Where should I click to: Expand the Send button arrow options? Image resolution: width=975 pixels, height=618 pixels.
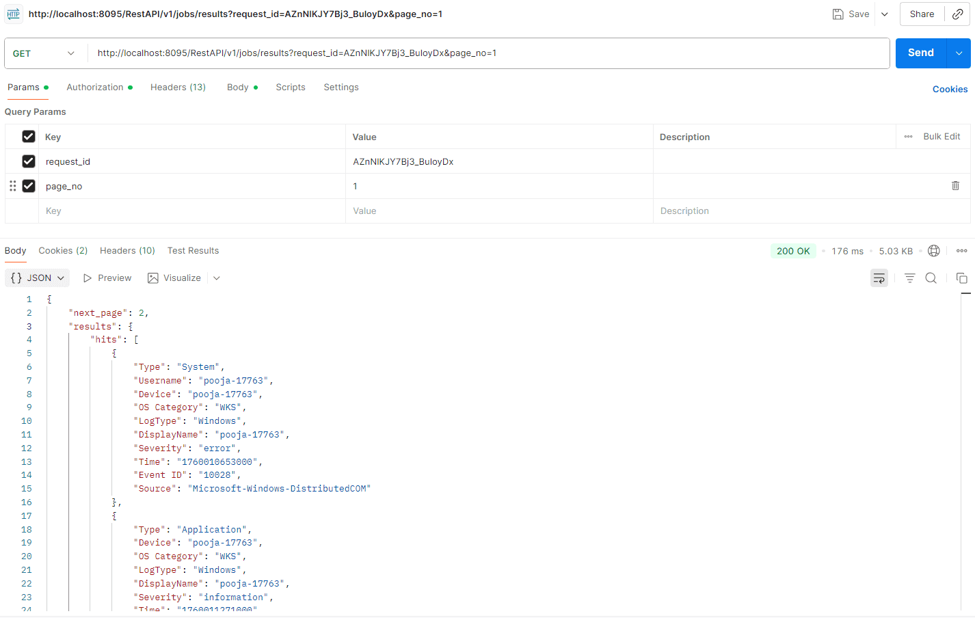[959, 53]
